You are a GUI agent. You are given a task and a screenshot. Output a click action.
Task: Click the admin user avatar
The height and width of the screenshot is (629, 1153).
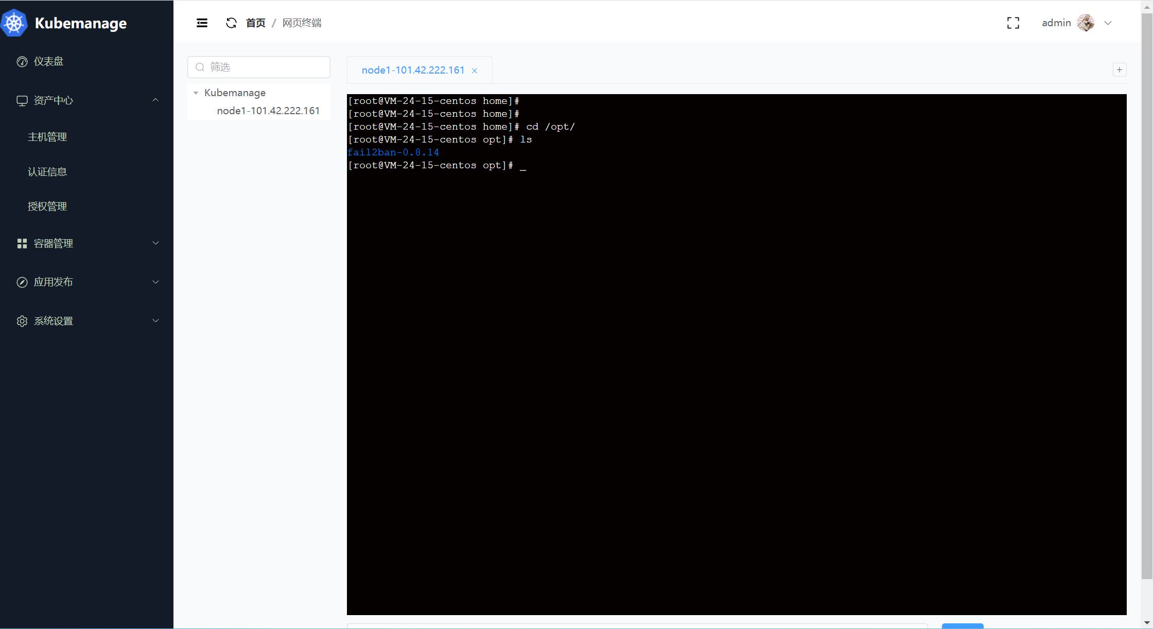tap(1086, 23)
